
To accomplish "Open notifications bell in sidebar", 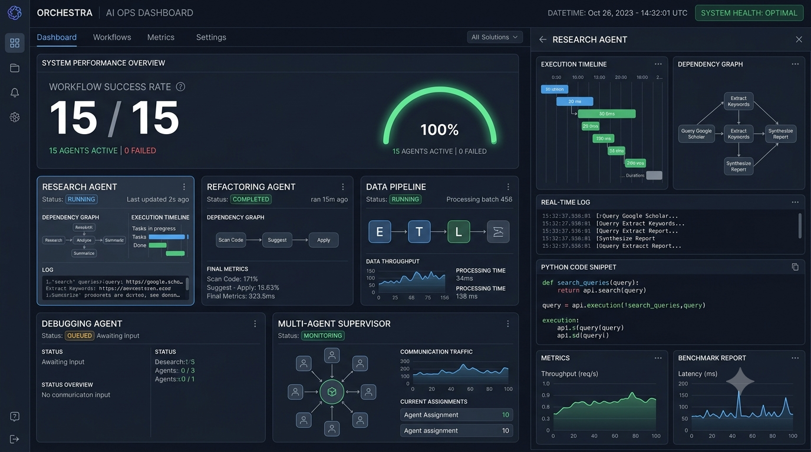I will coord(15,93).
